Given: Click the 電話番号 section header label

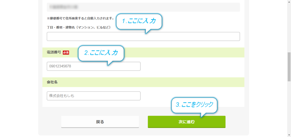Looking at the screenshot, I should (x=54, y=53).
